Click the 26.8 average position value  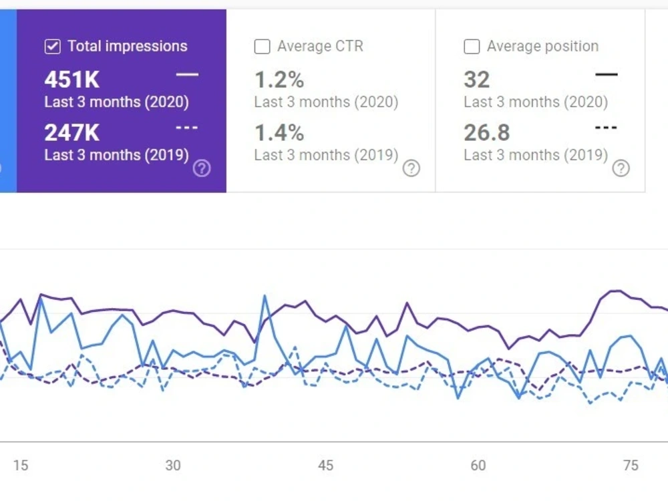coord(486,132)
